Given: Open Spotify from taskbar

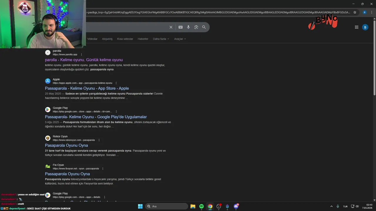Looking at the screenshot, I should tap(202, 206).
